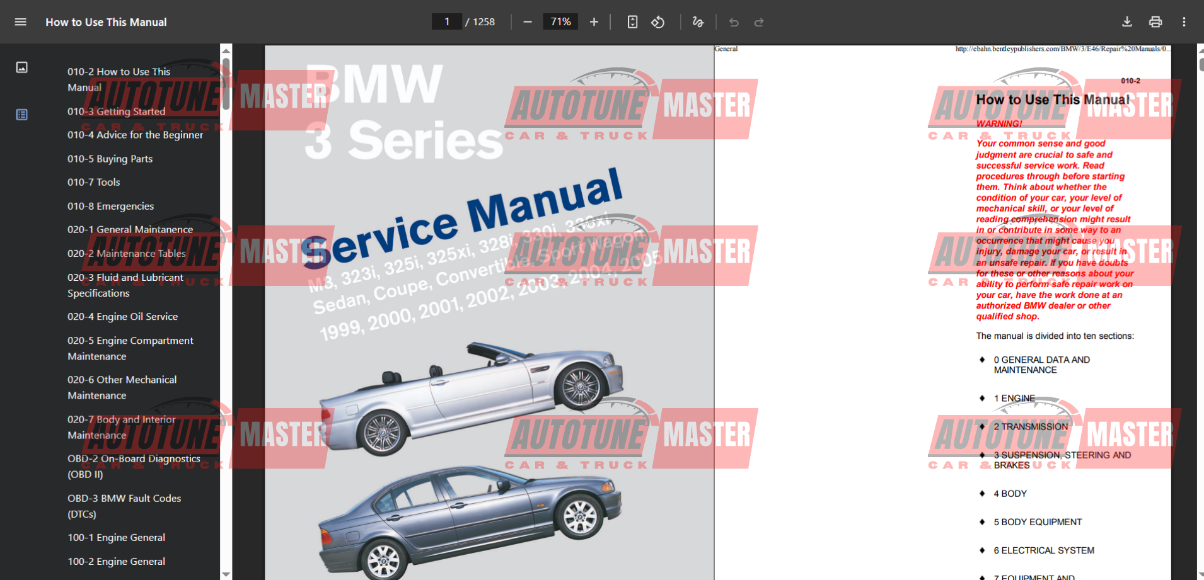Click the page number input field
This screenshot has height=580, width=1204.
447,22
